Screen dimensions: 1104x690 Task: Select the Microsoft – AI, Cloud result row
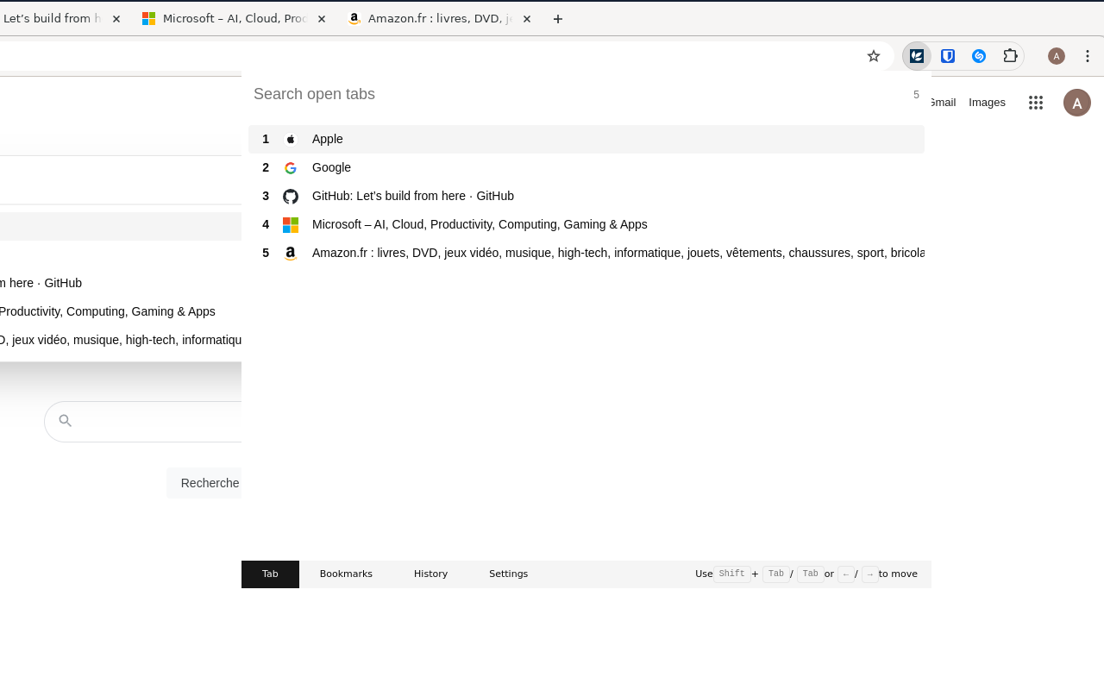586,225
